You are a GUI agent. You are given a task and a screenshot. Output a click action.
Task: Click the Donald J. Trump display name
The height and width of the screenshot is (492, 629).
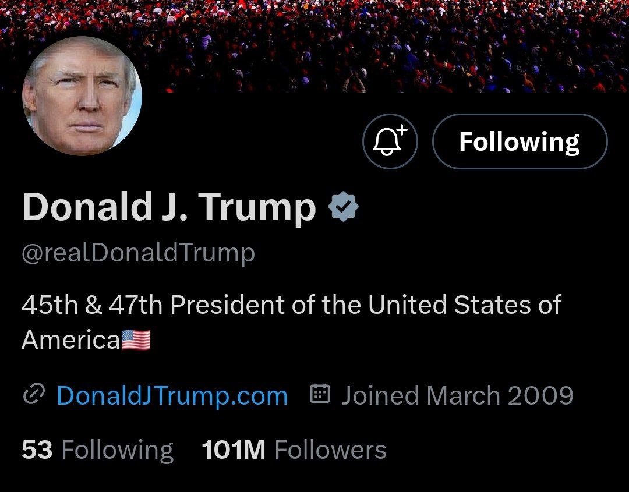coord(169,207)
